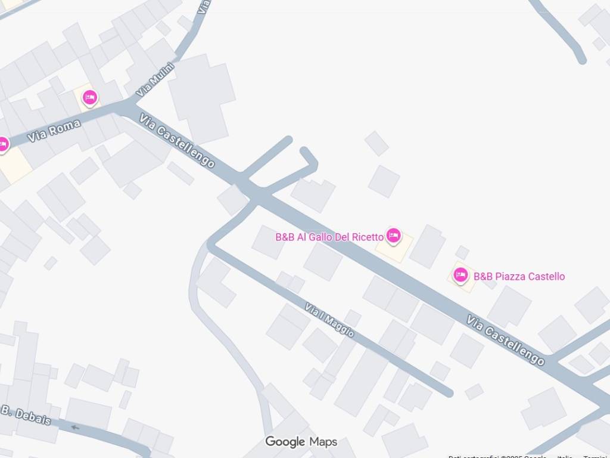Select the large building east of Via Mulini
This screenshot has height=458, width=610.
202,98
